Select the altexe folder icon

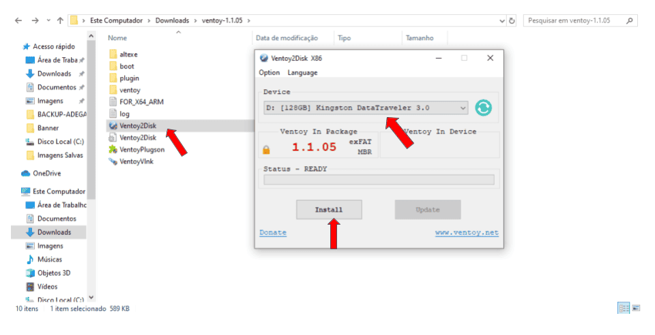point(113,54)
